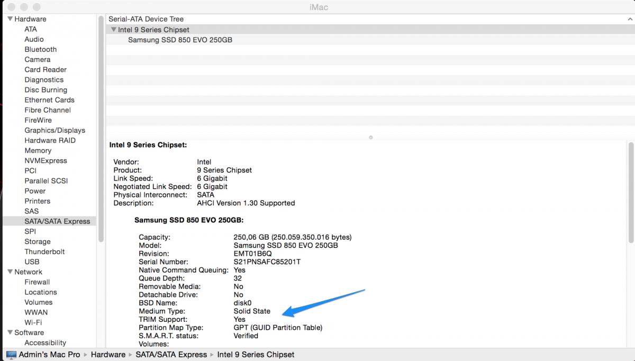This screenshot has height=361, width=635.
Task: Open Storage information
Action: pyautogui.click(x=38, y=241)
